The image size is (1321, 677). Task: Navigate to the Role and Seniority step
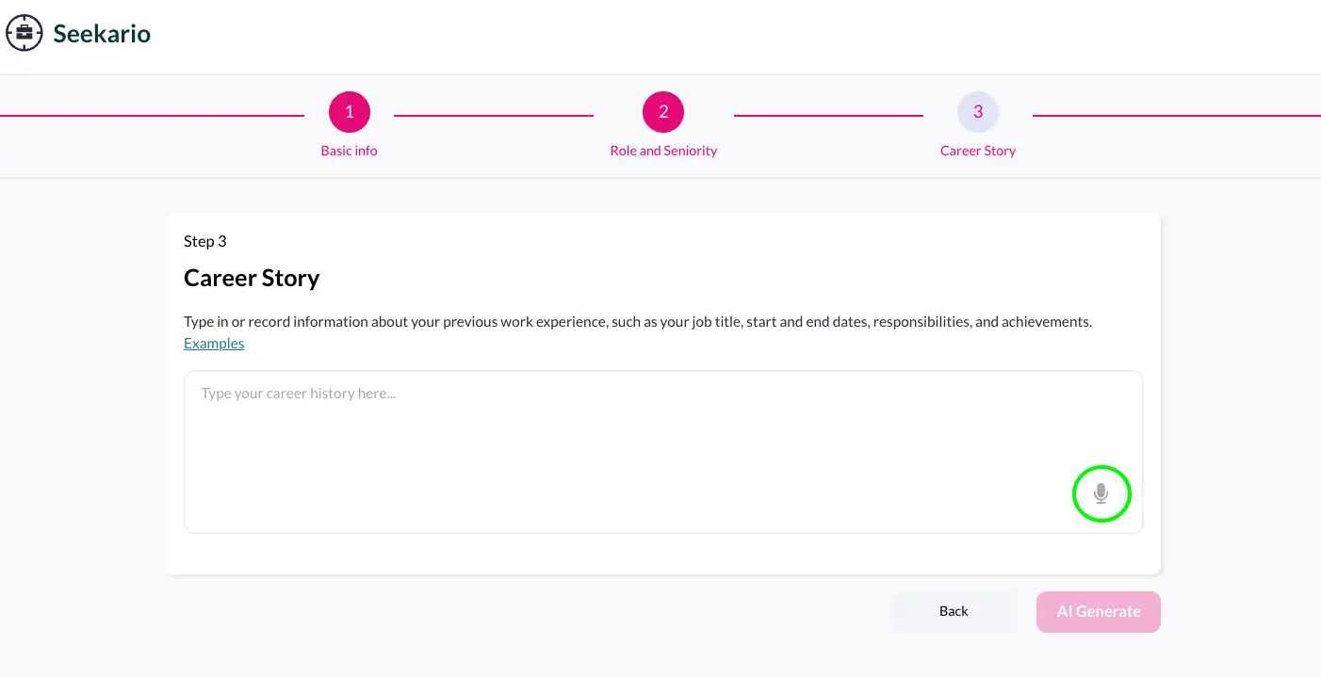coord(663,151)
